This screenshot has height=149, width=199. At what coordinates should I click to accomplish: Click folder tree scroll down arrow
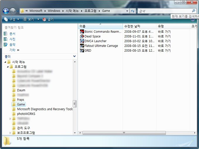pos(75,133)
